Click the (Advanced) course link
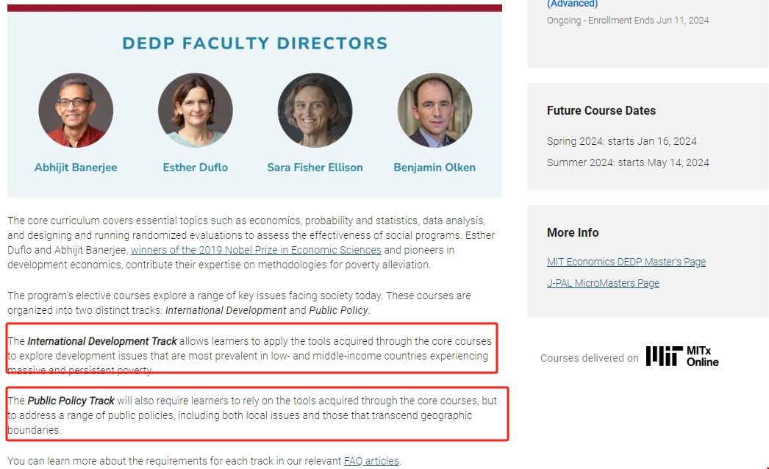 pyautogui.click(x=572, y=4)
